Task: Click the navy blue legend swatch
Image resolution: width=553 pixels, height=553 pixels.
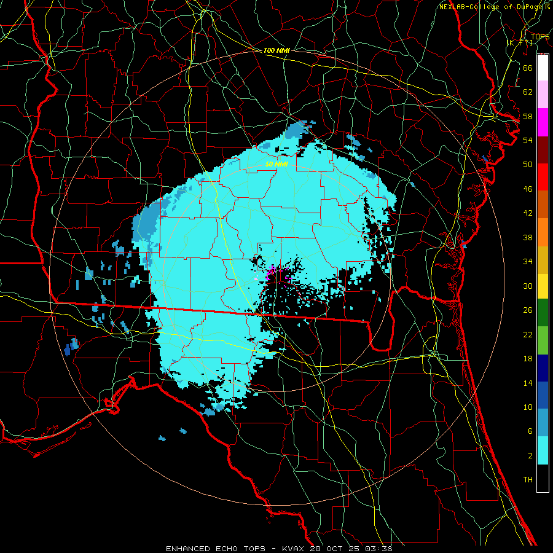Action: tap(543, 368)
